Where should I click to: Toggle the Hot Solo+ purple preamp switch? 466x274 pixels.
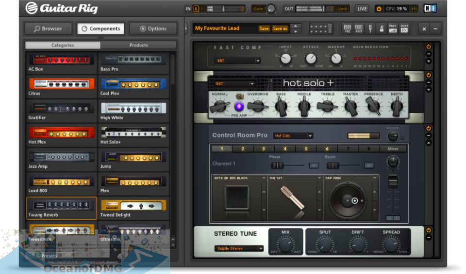pyautogui.click(x=239, y=106)
